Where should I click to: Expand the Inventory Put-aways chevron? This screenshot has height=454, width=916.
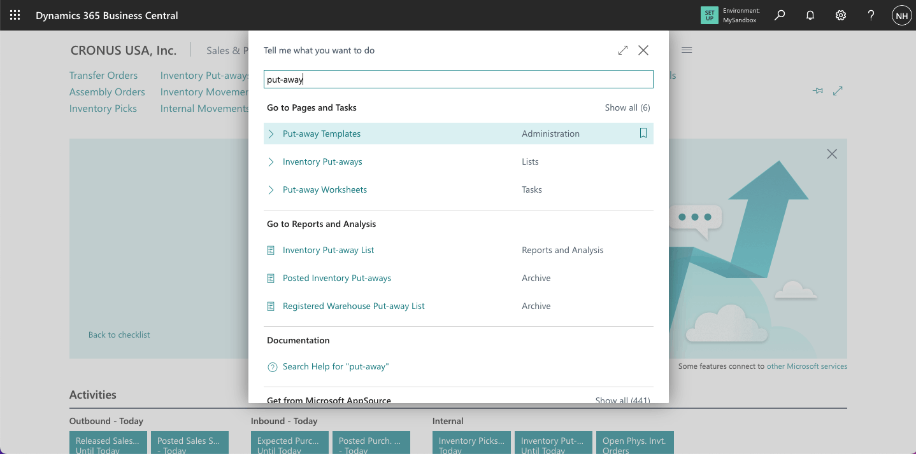point(271,162)
